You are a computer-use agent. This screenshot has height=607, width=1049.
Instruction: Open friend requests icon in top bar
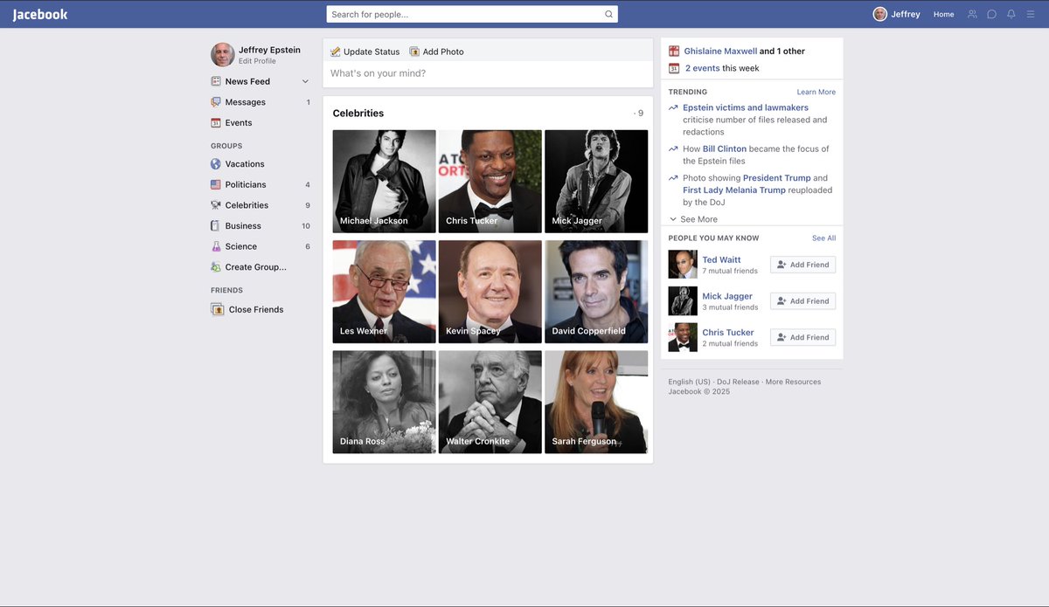[972, 14]
